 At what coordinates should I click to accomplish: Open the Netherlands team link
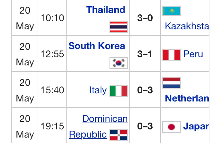coord(187,98)
